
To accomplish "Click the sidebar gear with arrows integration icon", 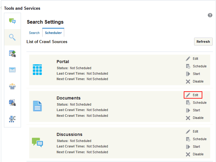I will click(x=12, y=119).
